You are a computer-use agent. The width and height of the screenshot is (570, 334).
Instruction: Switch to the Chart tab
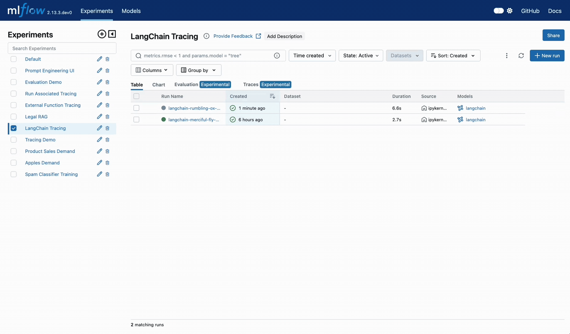pos(158,84)
